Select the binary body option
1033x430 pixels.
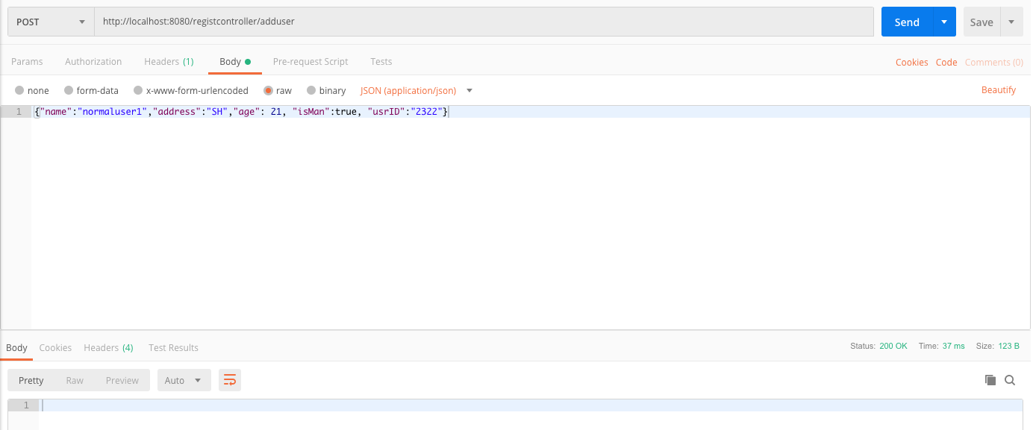[x=326, y=90]
